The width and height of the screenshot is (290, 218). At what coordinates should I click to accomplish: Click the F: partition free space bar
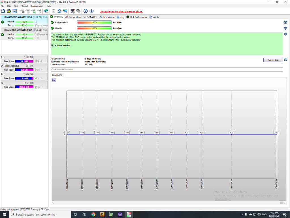24,87
